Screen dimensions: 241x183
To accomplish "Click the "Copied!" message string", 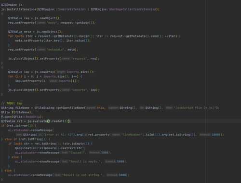I will 77,153.
